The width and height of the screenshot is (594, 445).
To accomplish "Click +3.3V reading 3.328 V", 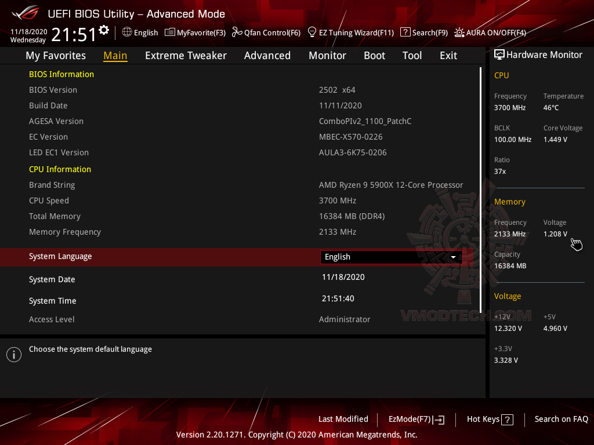I will tap(506, 360).
